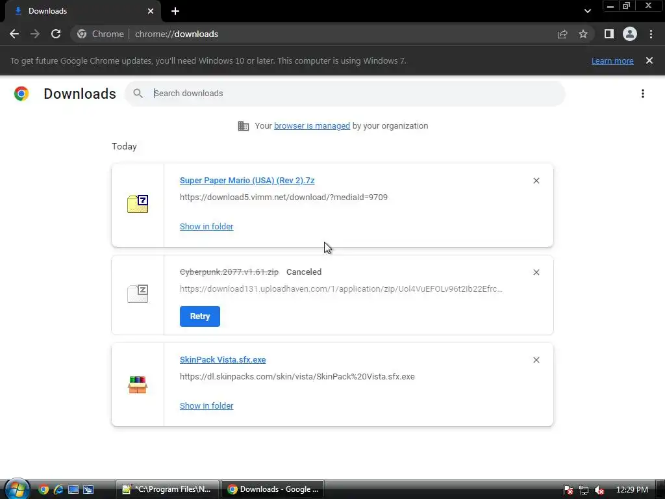Show Super Paper Mario file in folder
The height and width of the screenshot is (499, 665).
pos(207,227)
